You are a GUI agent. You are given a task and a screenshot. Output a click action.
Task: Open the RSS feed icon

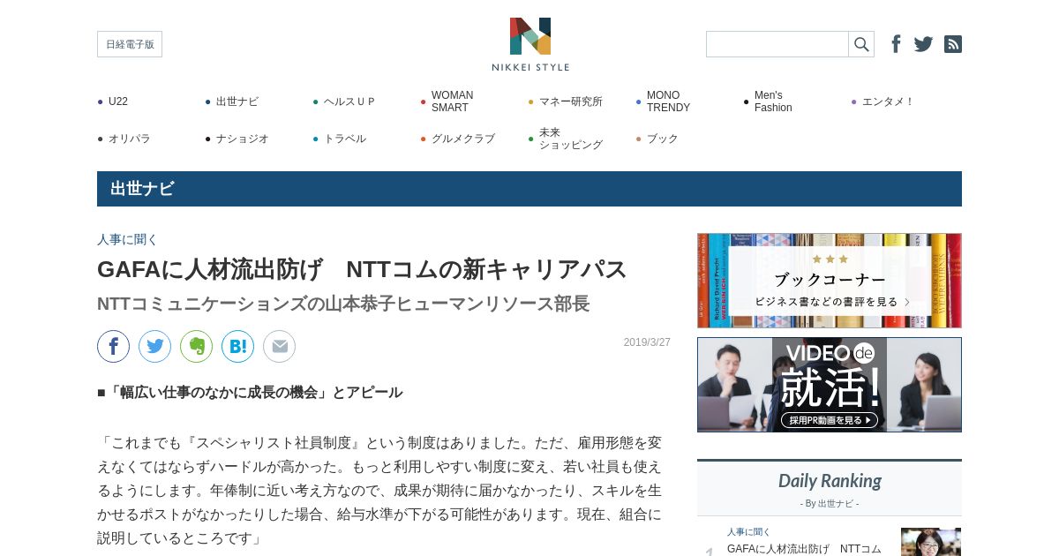click(953, 44)
